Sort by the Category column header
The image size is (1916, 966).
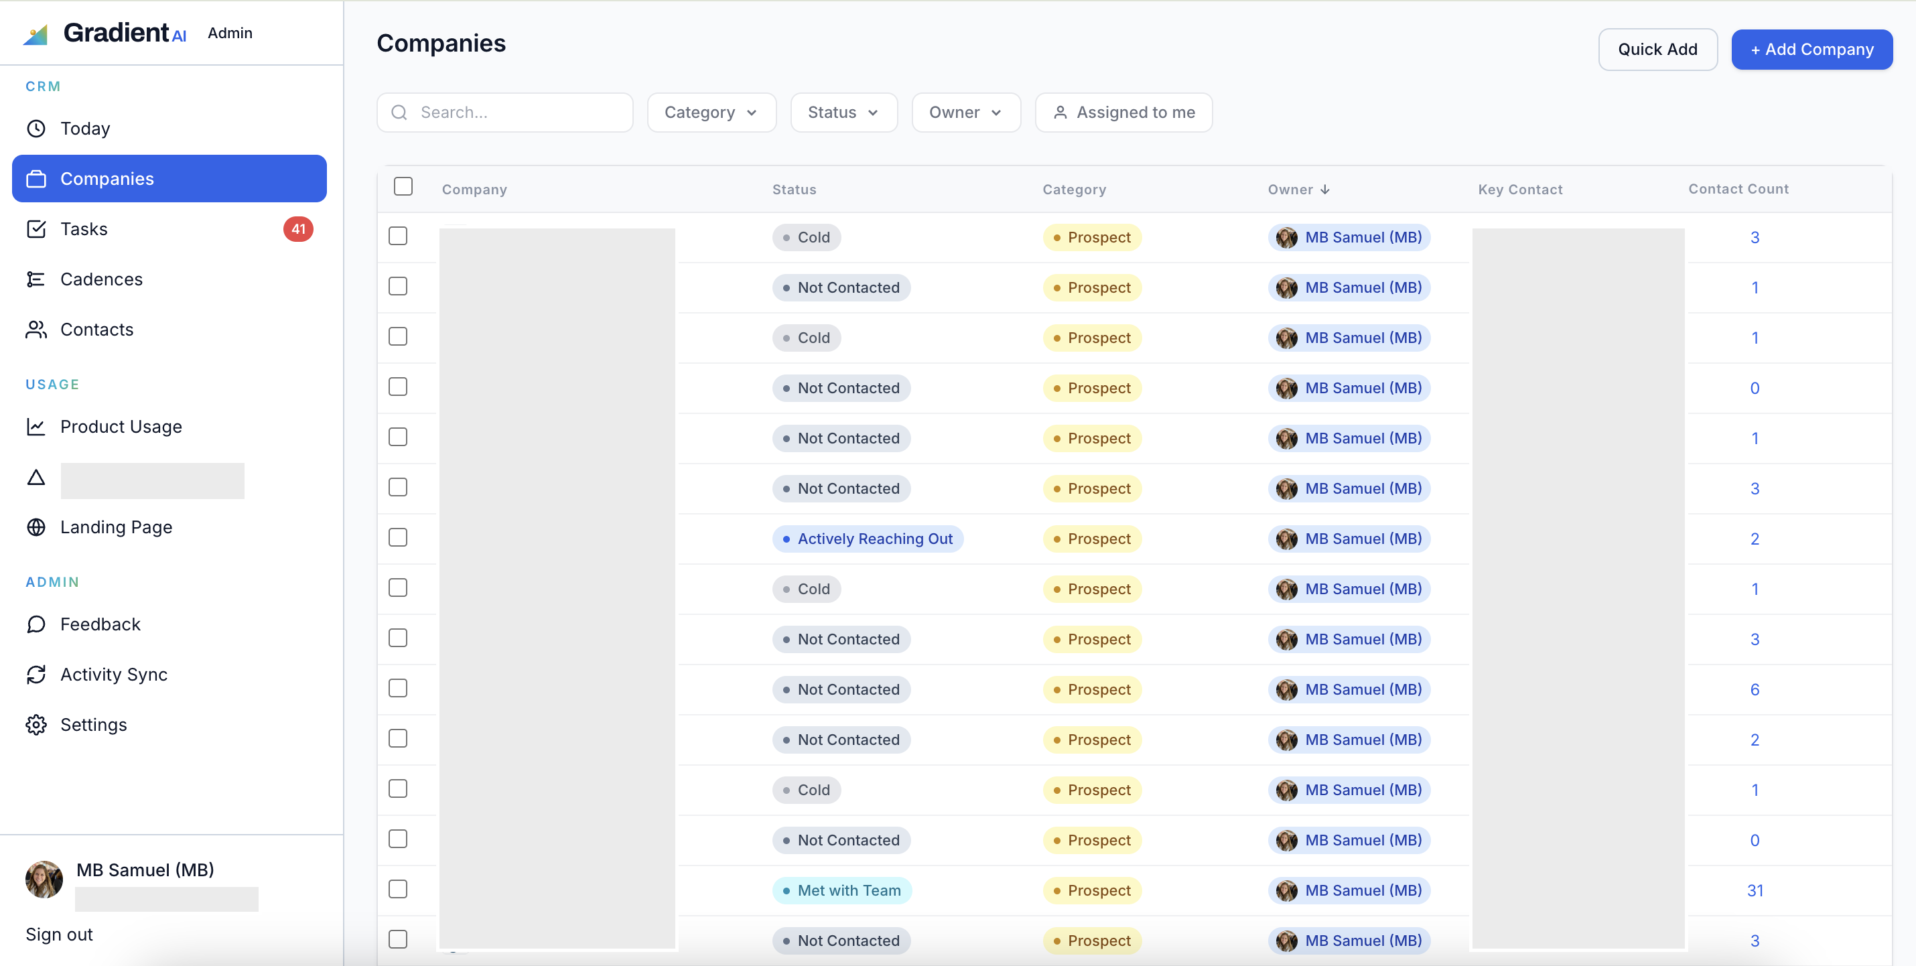(x=1074, y=190)
